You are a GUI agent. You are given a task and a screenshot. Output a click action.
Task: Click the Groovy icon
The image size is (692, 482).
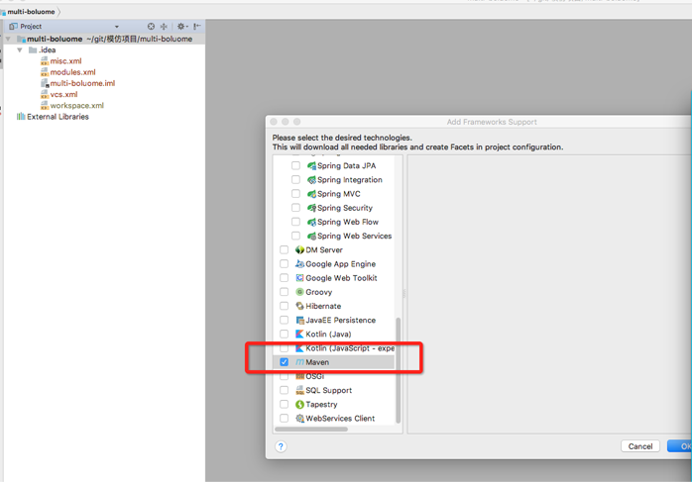coord(299,292)
